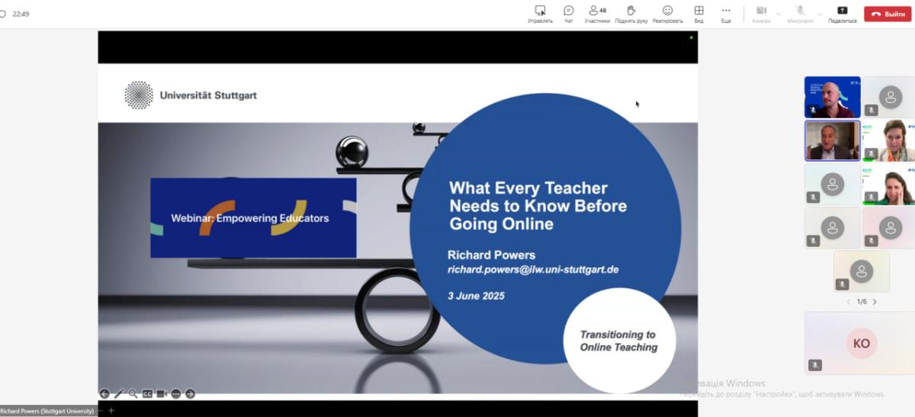Expand the camera options arrow
Viewport: 915px width, 417px height.
(779, 14)
